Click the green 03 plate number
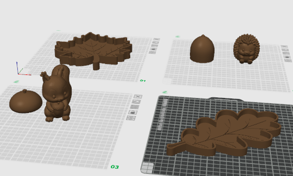This screenshot has height=176, width=293. (x=115, y=167)
